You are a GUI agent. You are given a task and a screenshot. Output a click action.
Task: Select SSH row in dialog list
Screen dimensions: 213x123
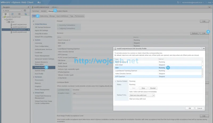point(158,68)
